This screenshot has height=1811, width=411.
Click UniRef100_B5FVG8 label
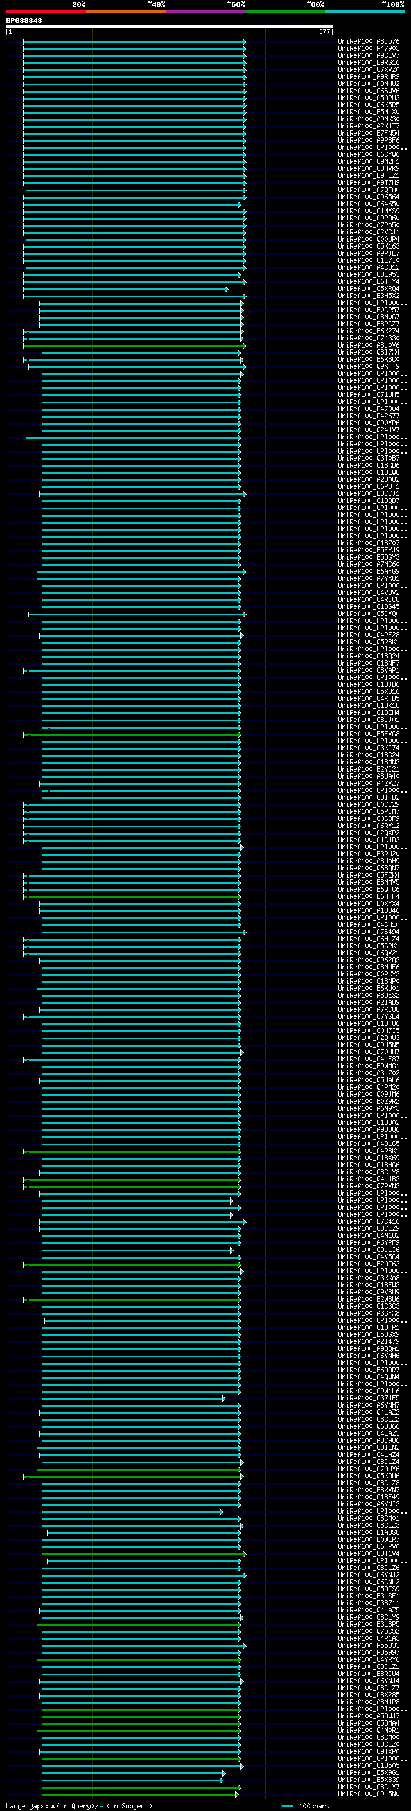pyautogui.click(x=369, y=734)
